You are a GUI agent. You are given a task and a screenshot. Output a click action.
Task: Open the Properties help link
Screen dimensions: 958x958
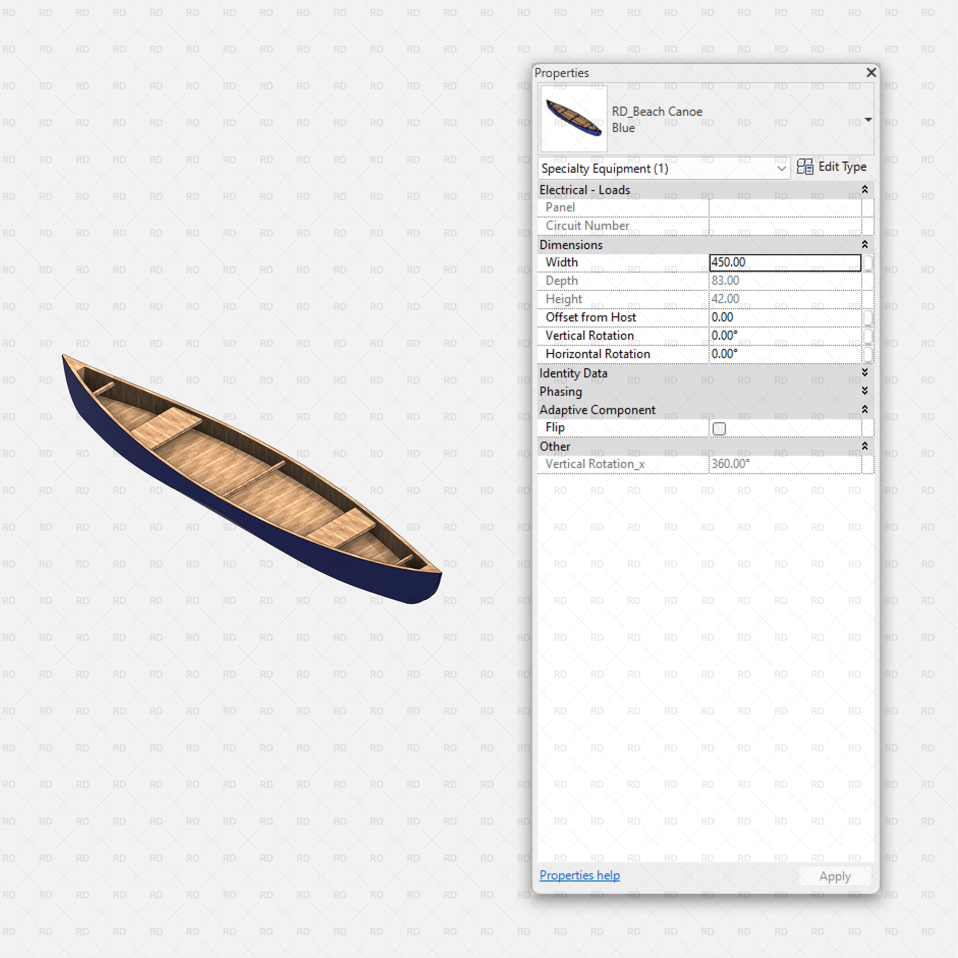(579, 875)
